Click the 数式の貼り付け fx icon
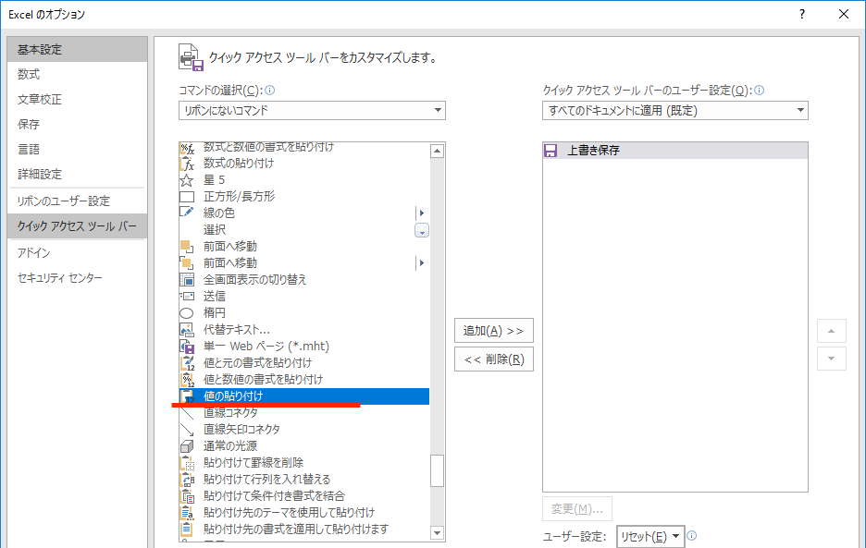This screenshot has height=548, width=866. click(187, 164)
